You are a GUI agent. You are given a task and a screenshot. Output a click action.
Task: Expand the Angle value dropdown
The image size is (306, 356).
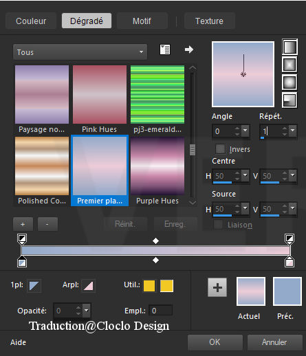pos(245,131)
